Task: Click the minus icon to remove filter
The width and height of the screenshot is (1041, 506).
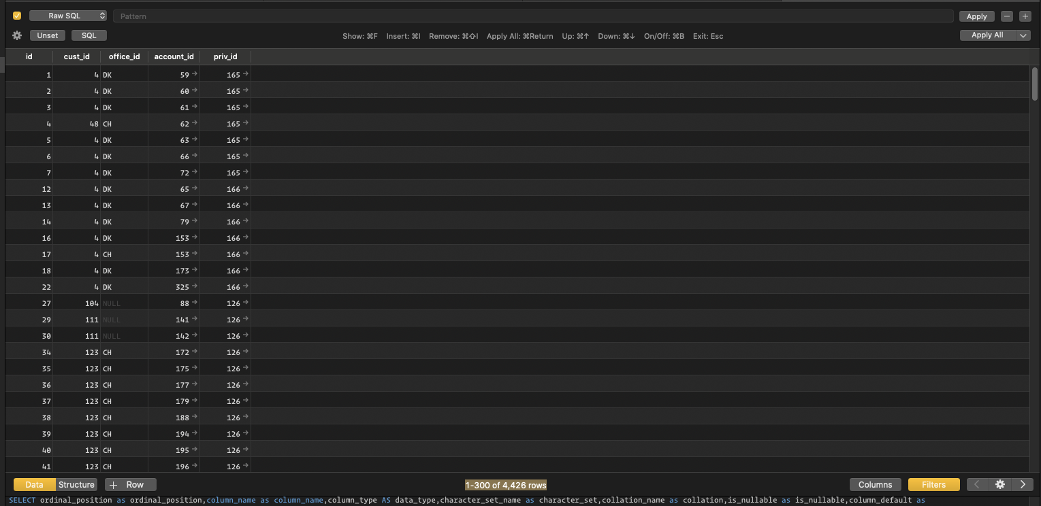Action: coord(1006,15)
